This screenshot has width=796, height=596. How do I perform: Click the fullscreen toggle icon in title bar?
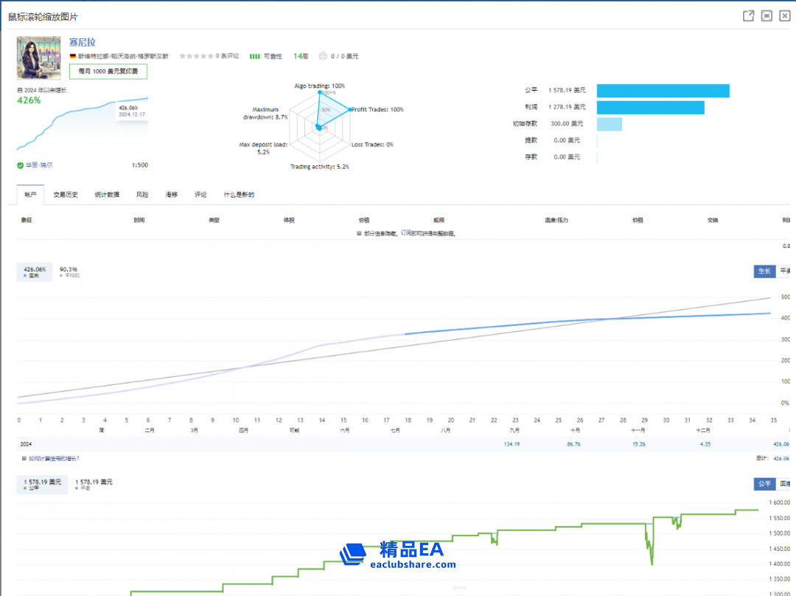pos(767,15)
